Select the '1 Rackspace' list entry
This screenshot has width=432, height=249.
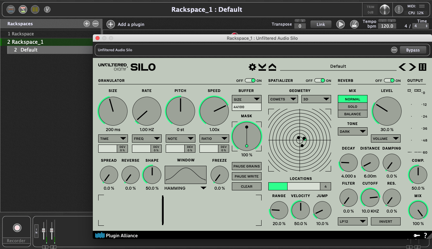coord(47,34)
